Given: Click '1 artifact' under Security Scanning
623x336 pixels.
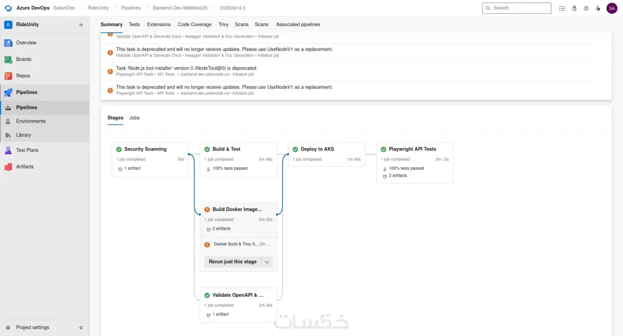Looking at the screenshot, I should pyautogui.click(x=132, y=169).
